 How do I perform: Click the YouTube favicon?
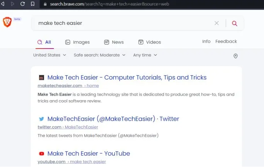click(x=41, y=154)
